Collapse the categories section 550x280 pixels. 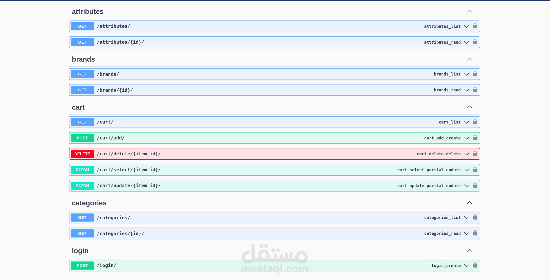(470, 203)
